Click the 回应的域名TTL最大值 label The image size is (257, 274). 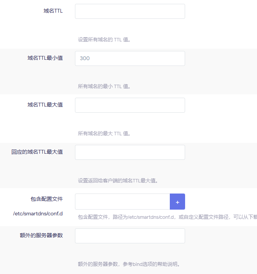(x=37, y=152)
